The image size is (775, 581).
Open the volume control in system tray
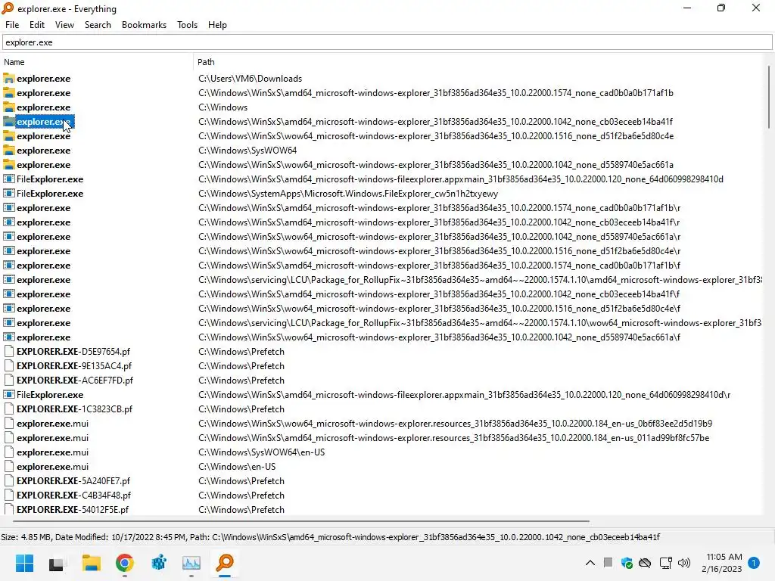(x=684, y=563)
